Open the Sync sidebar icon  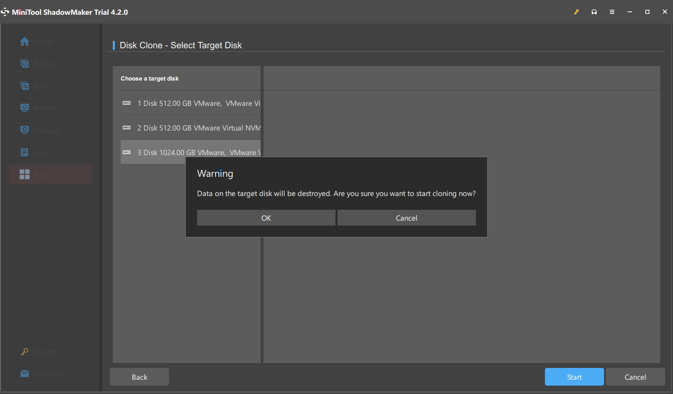tap(25, 86)
